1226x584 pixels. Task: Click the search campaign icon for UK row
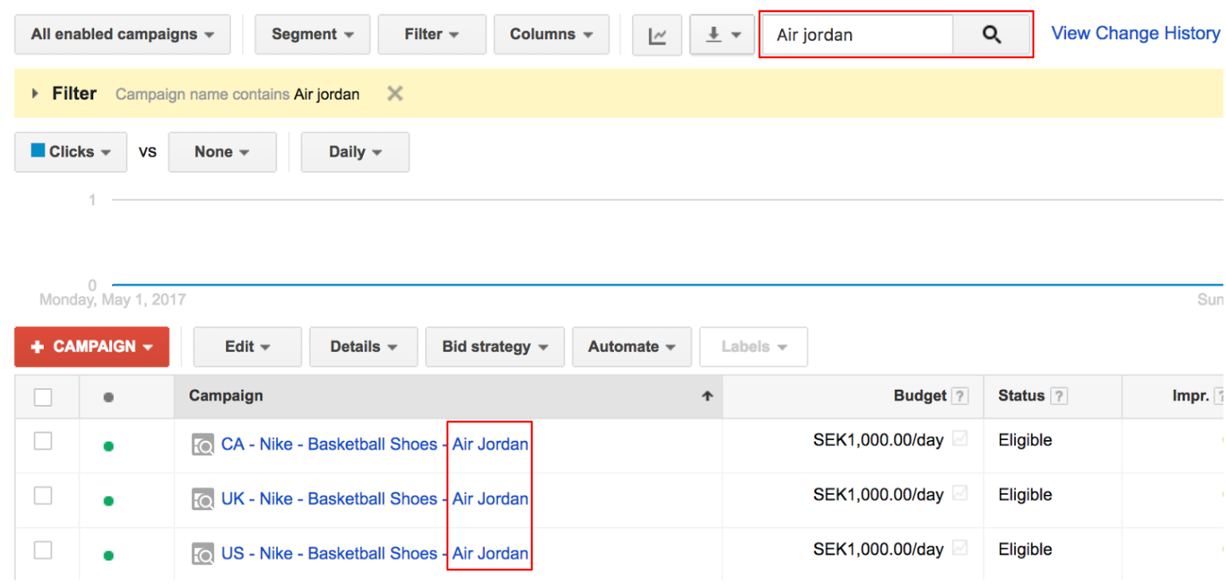pos(203,500)
